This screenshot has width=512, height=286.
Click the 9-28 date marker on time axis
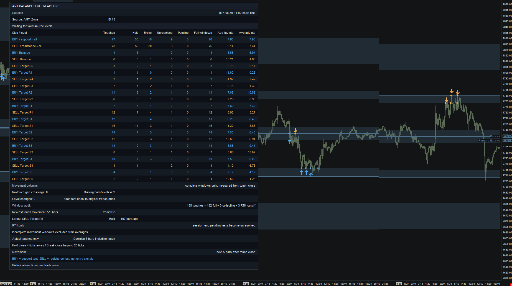tap(93, 284)
